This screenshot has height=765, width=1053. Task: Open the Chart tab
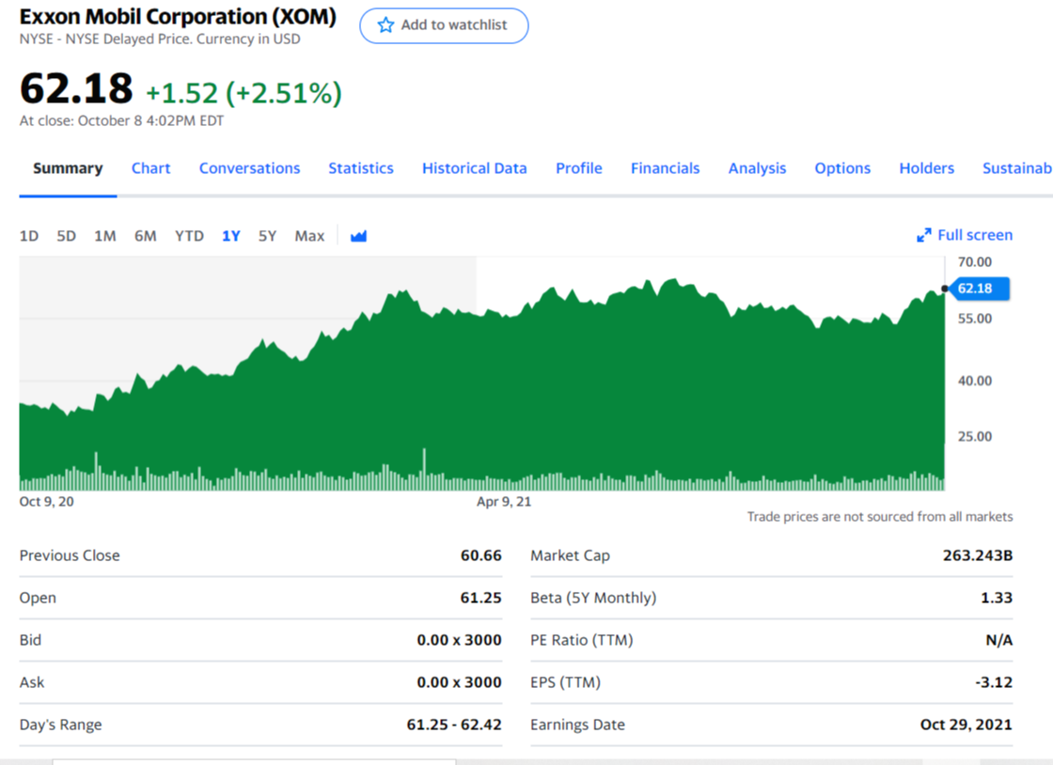pyautogui.click(x=151, y=168)
